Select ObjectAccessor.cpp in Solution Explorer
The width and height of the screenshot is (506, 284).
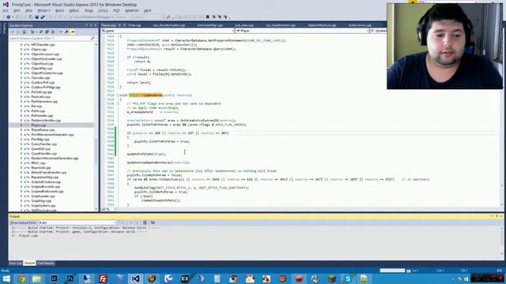point(45,54)
